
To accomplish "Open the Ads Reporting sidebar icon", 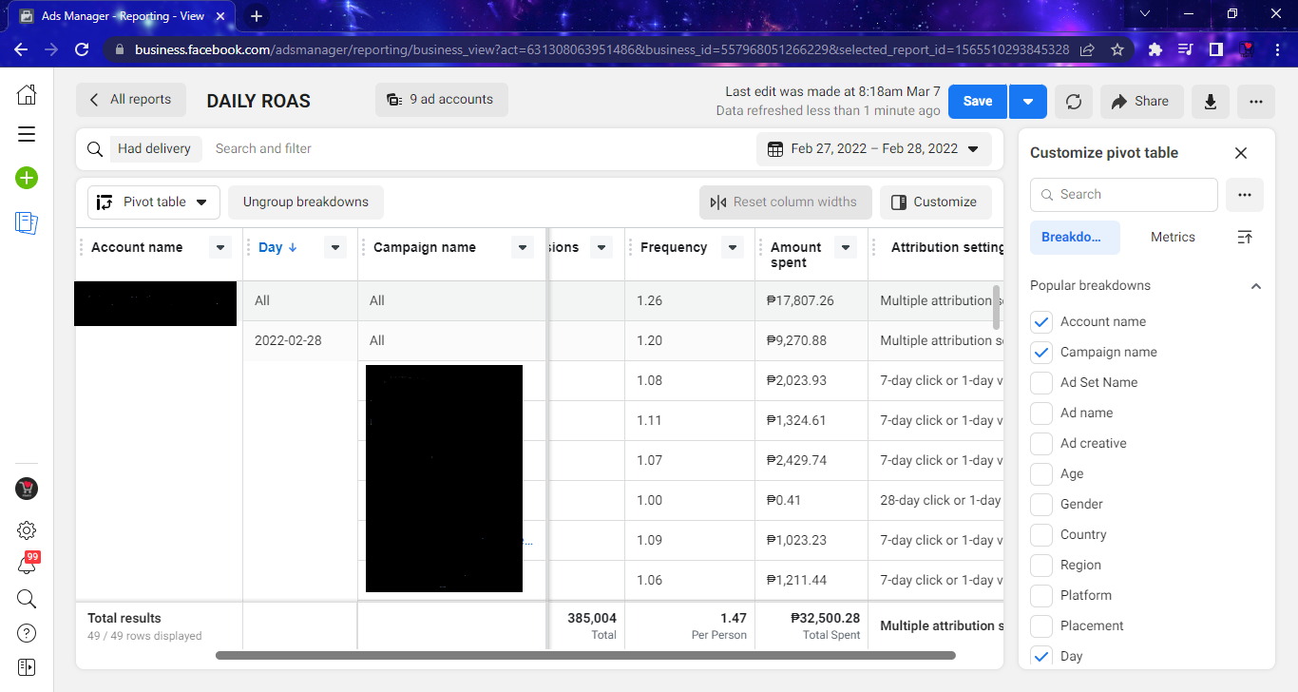I will pos(27,222).
